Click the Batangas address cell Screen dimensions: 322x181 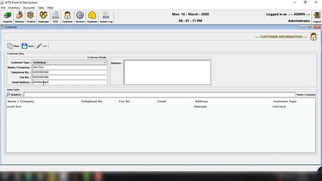200,107
